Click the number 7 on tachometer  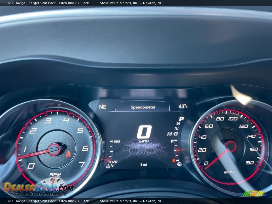point(82,165)
